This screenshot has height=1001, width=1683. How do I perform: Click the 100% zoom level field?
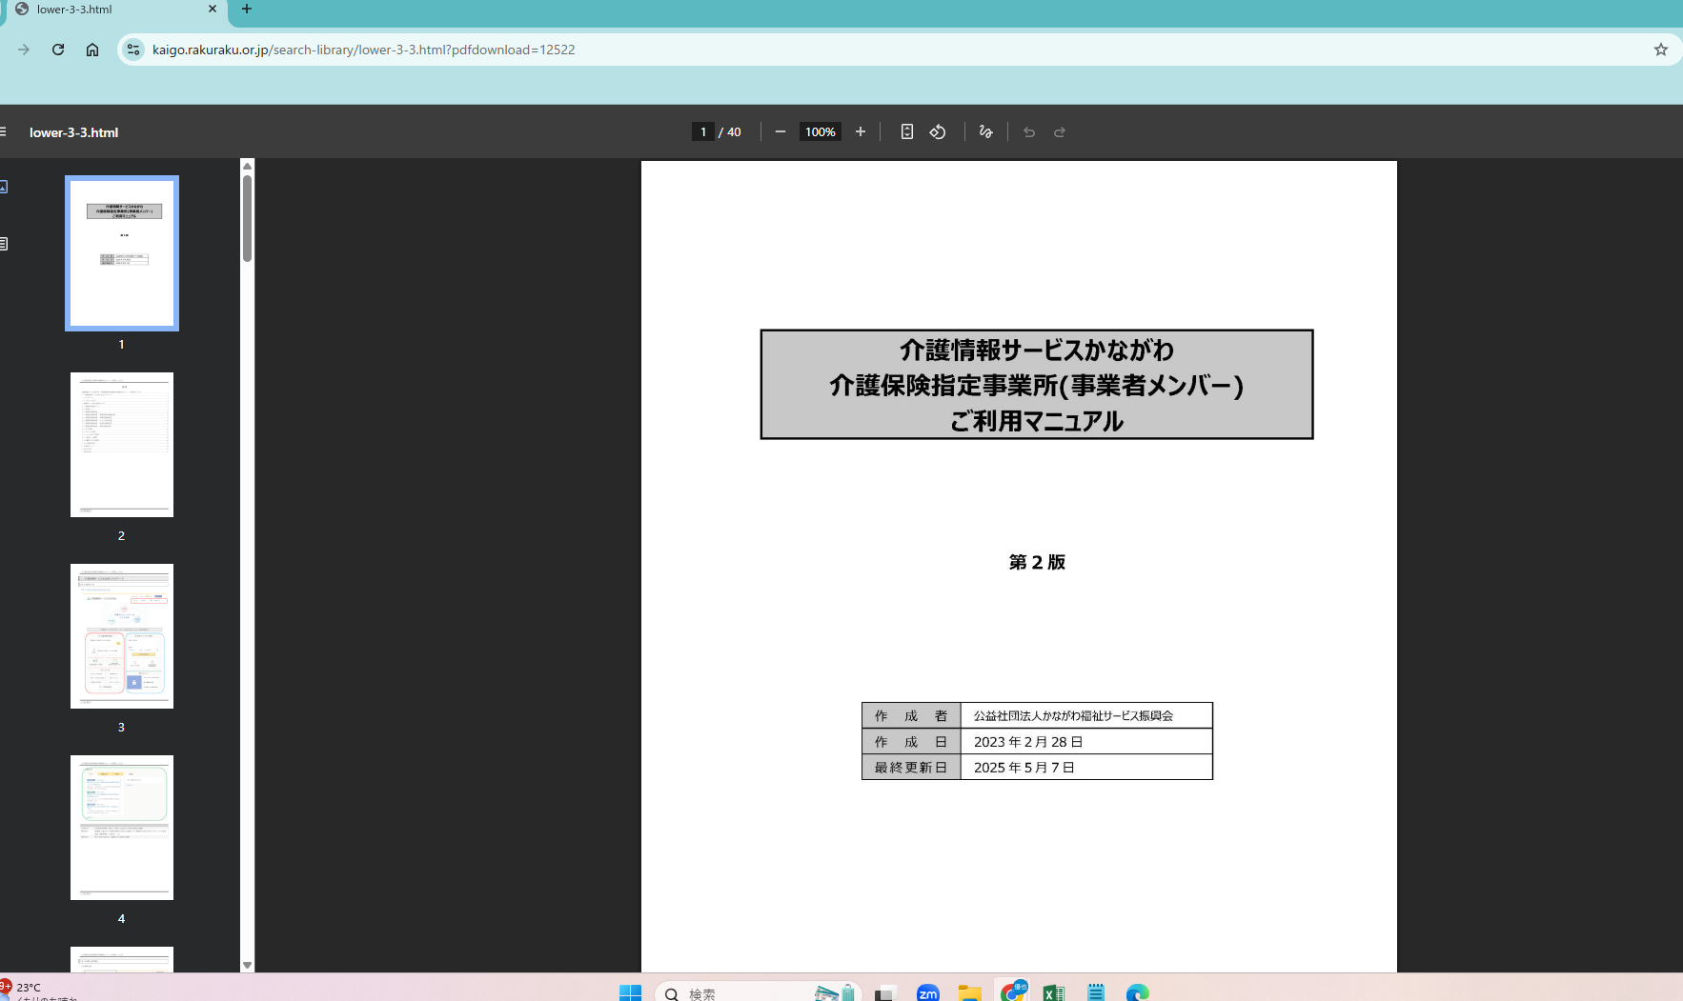821,132
